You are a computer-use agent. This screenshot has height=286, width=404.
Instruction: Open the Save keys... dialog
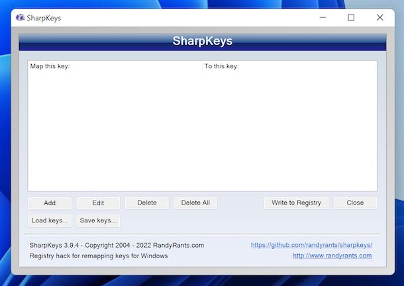98,220
